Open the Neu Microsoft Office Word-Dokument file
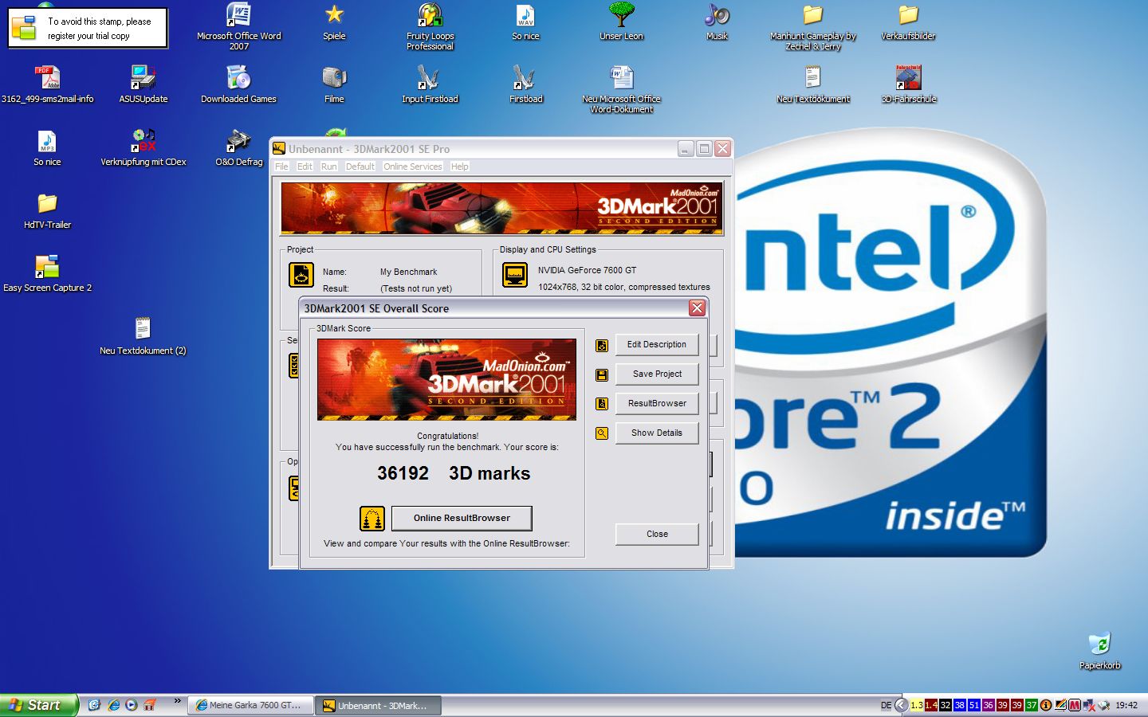 click(621, 89)
